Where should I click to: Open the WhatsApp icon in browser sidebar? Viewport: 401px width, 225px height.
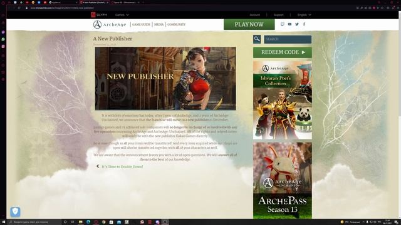click(3, 39)
